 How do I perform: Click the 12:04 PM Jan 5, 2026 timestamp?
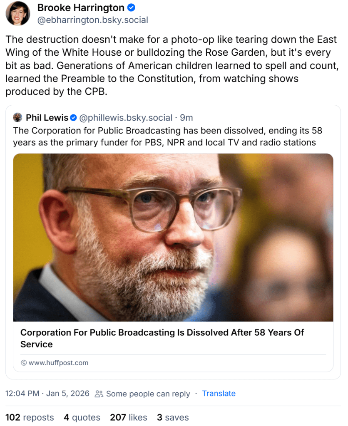click(47, 394)
